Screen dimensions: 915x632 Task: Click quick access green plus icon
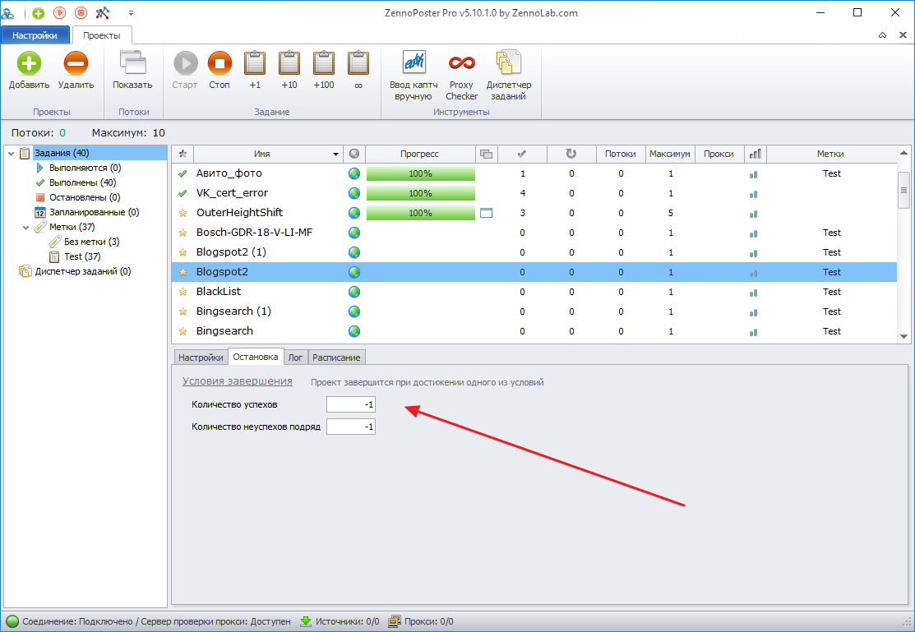coord(39,13)
